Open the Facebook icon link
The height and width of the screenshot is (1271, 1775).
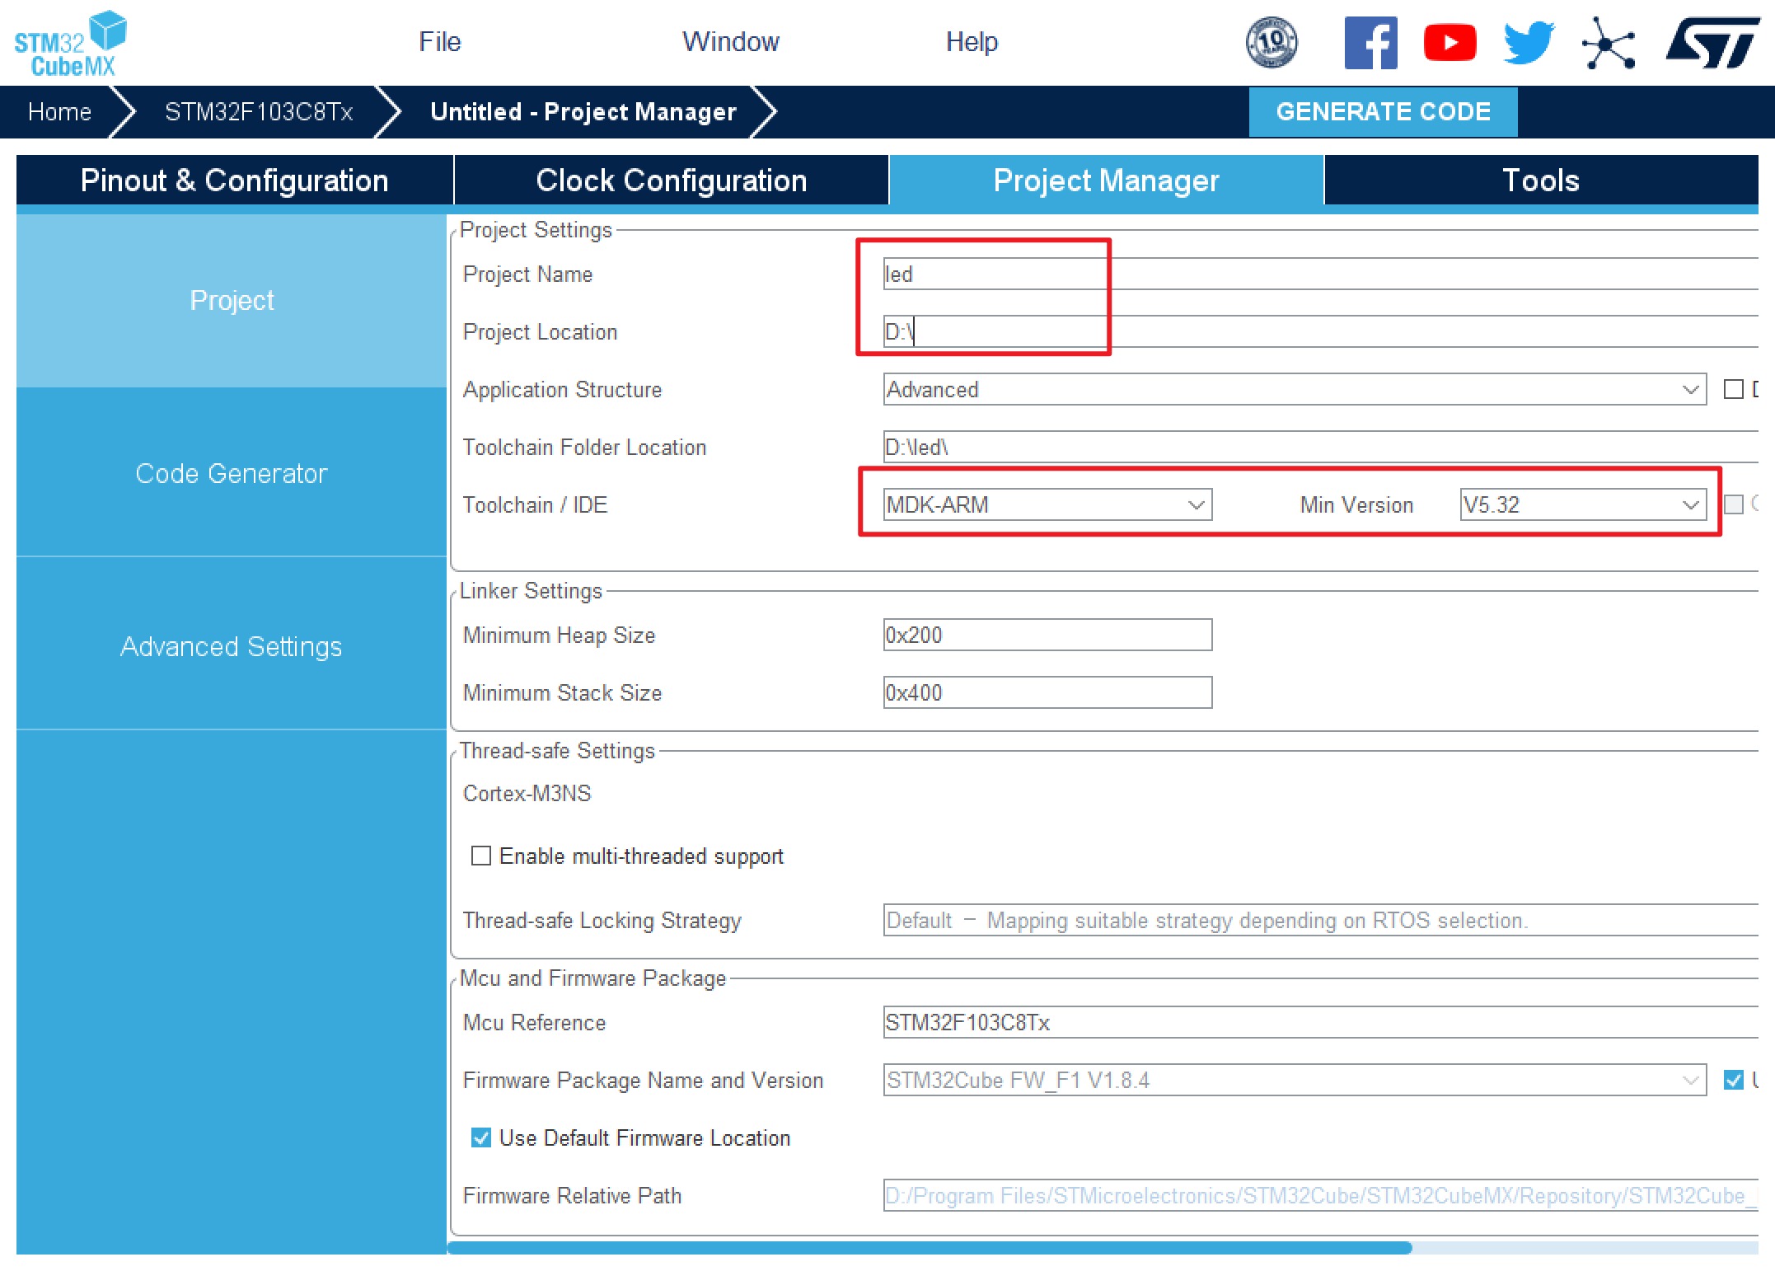[1370, 43]
